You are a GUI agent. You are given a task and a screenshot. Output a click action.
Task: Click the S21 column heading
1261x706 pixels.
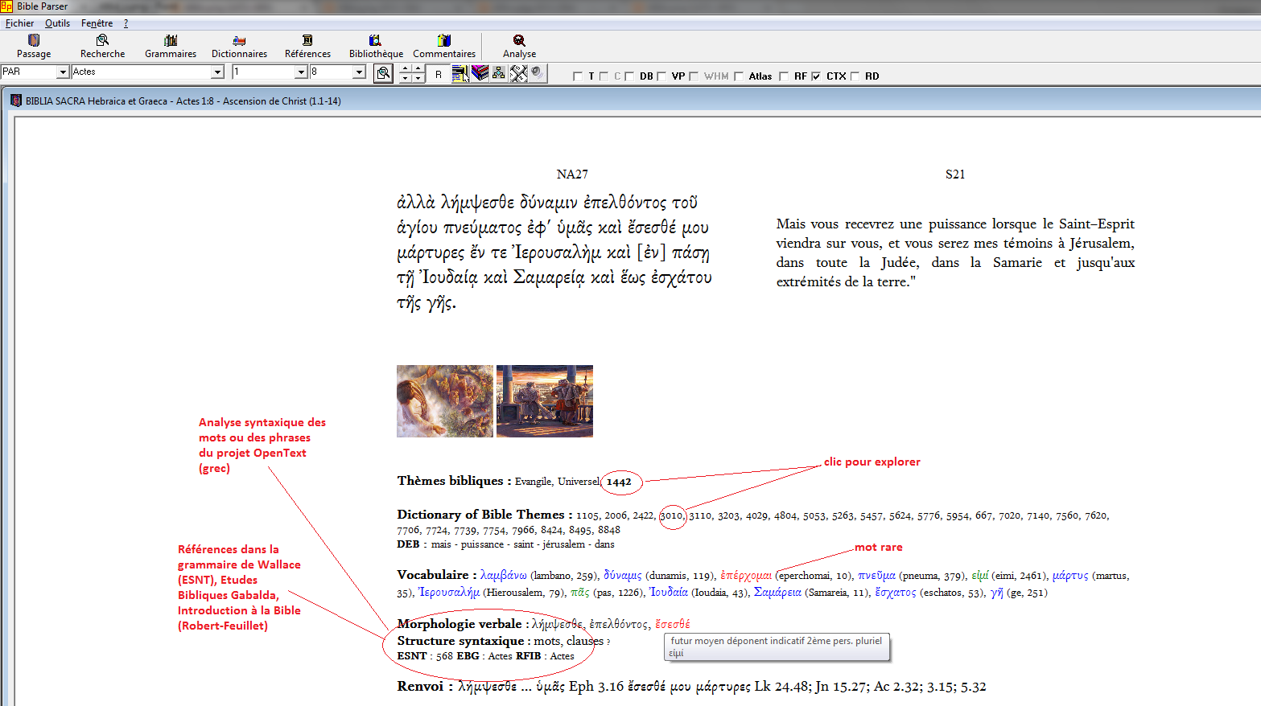click(x=955, y=174)
